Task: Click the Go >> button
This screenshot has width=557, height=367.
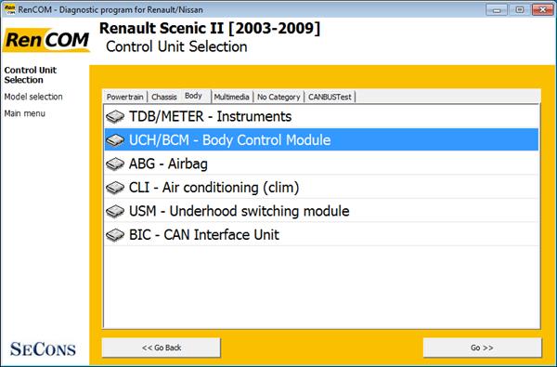Action: [482, 347]
